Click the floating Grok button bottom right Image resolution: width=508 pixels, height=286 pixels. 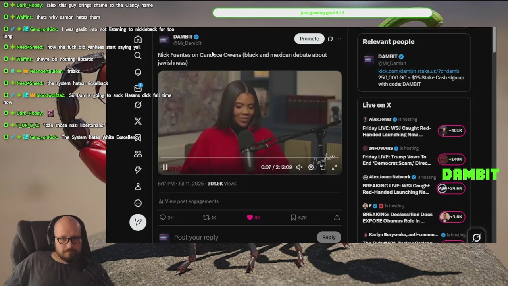pos(477,237)
